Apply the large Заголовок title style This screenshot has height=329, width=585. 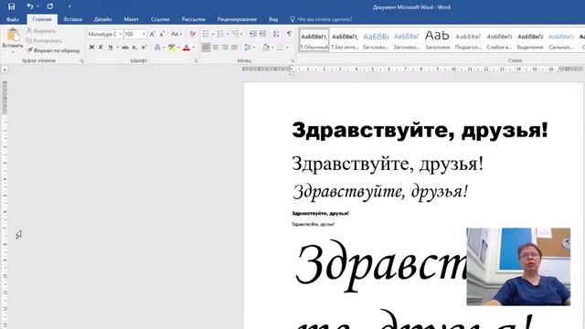pos(437,40)
